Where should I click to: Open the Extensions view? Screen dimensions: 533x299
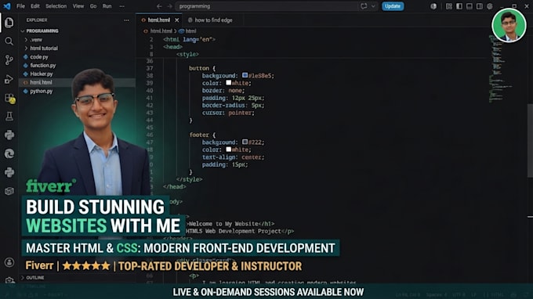9,98
